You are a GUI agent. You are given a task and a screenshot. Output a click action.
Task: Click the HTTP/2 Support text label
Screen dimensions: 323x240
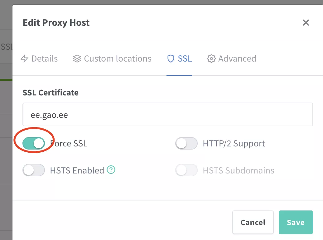click(x=234, y=143)
